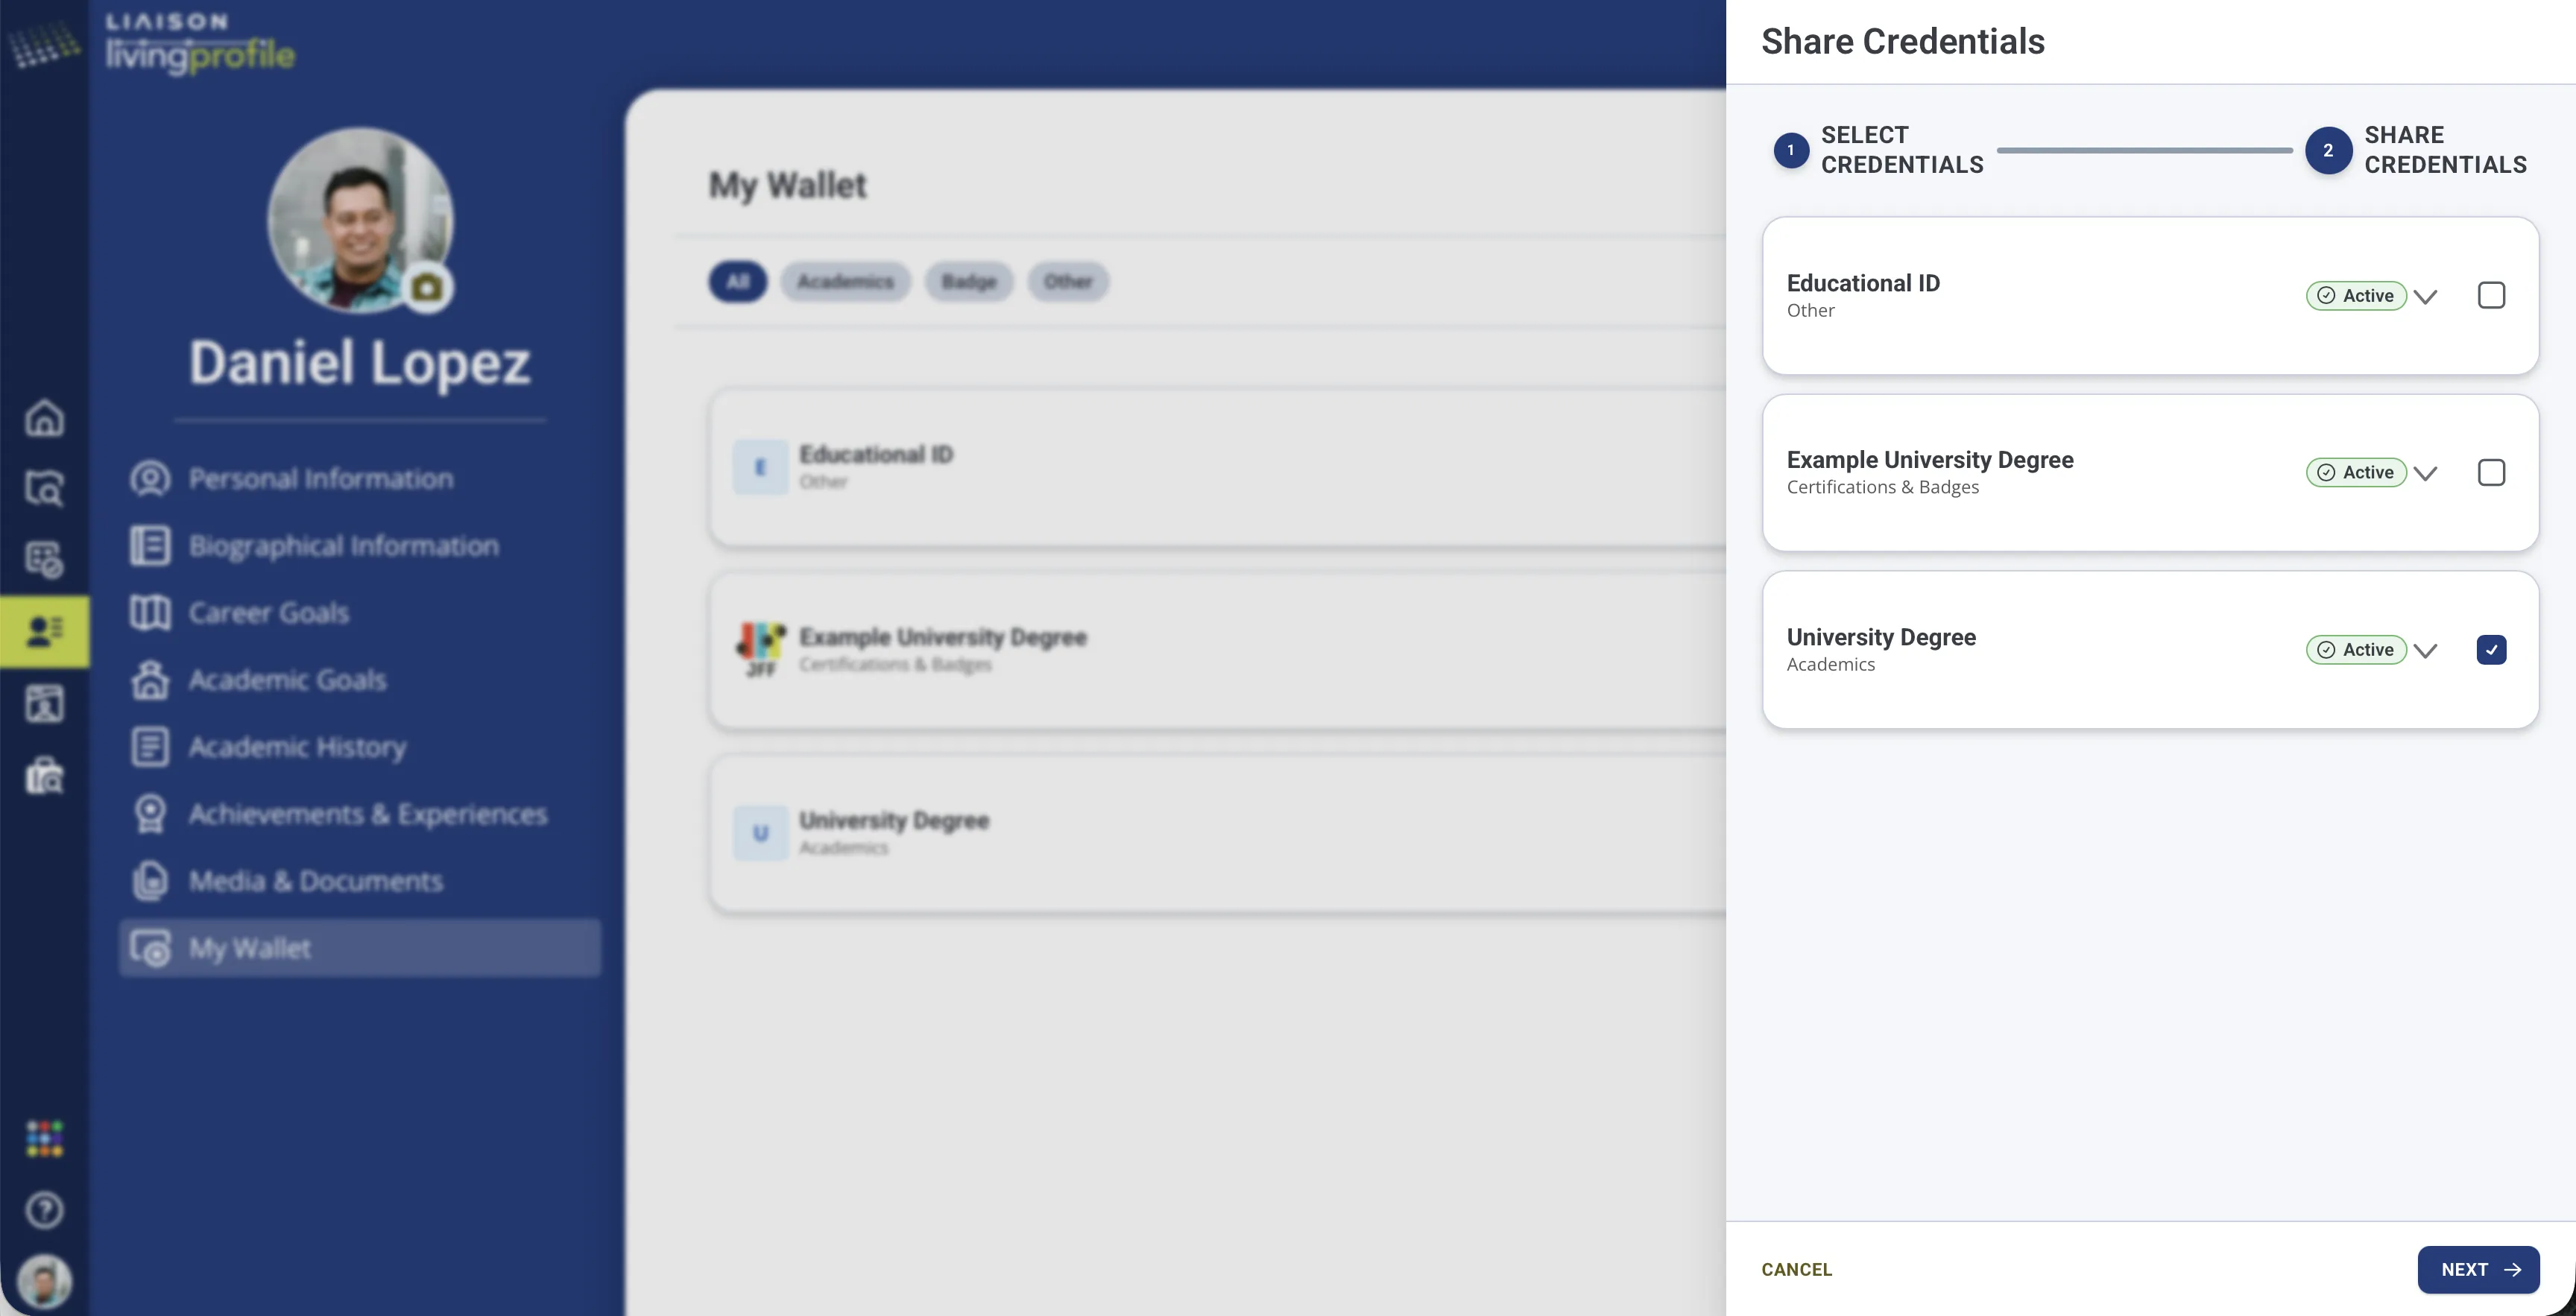The image size is (2576, 1316).
Task: Open the colorful apps grid icon
Action: [x=44, y=1138]
